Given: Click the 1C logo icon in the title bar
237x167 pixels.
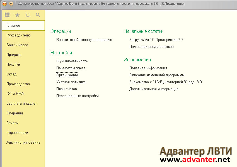Looking at the screenshot, I should pos(4,3).
